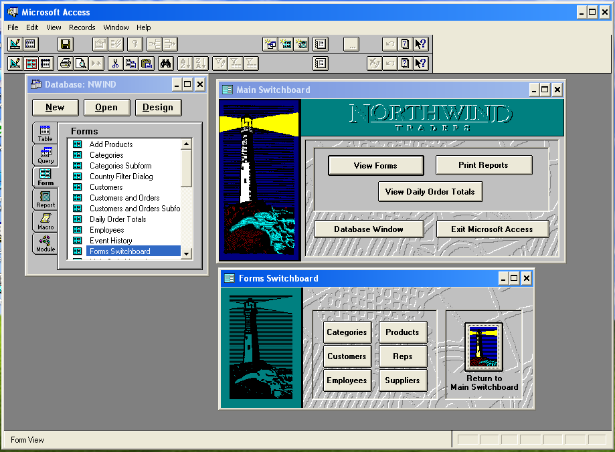The width and height of the screenshot is (615, 452).
Task: Click Cue Cards icon in lower toolbar
Action: tap(405, 63)
